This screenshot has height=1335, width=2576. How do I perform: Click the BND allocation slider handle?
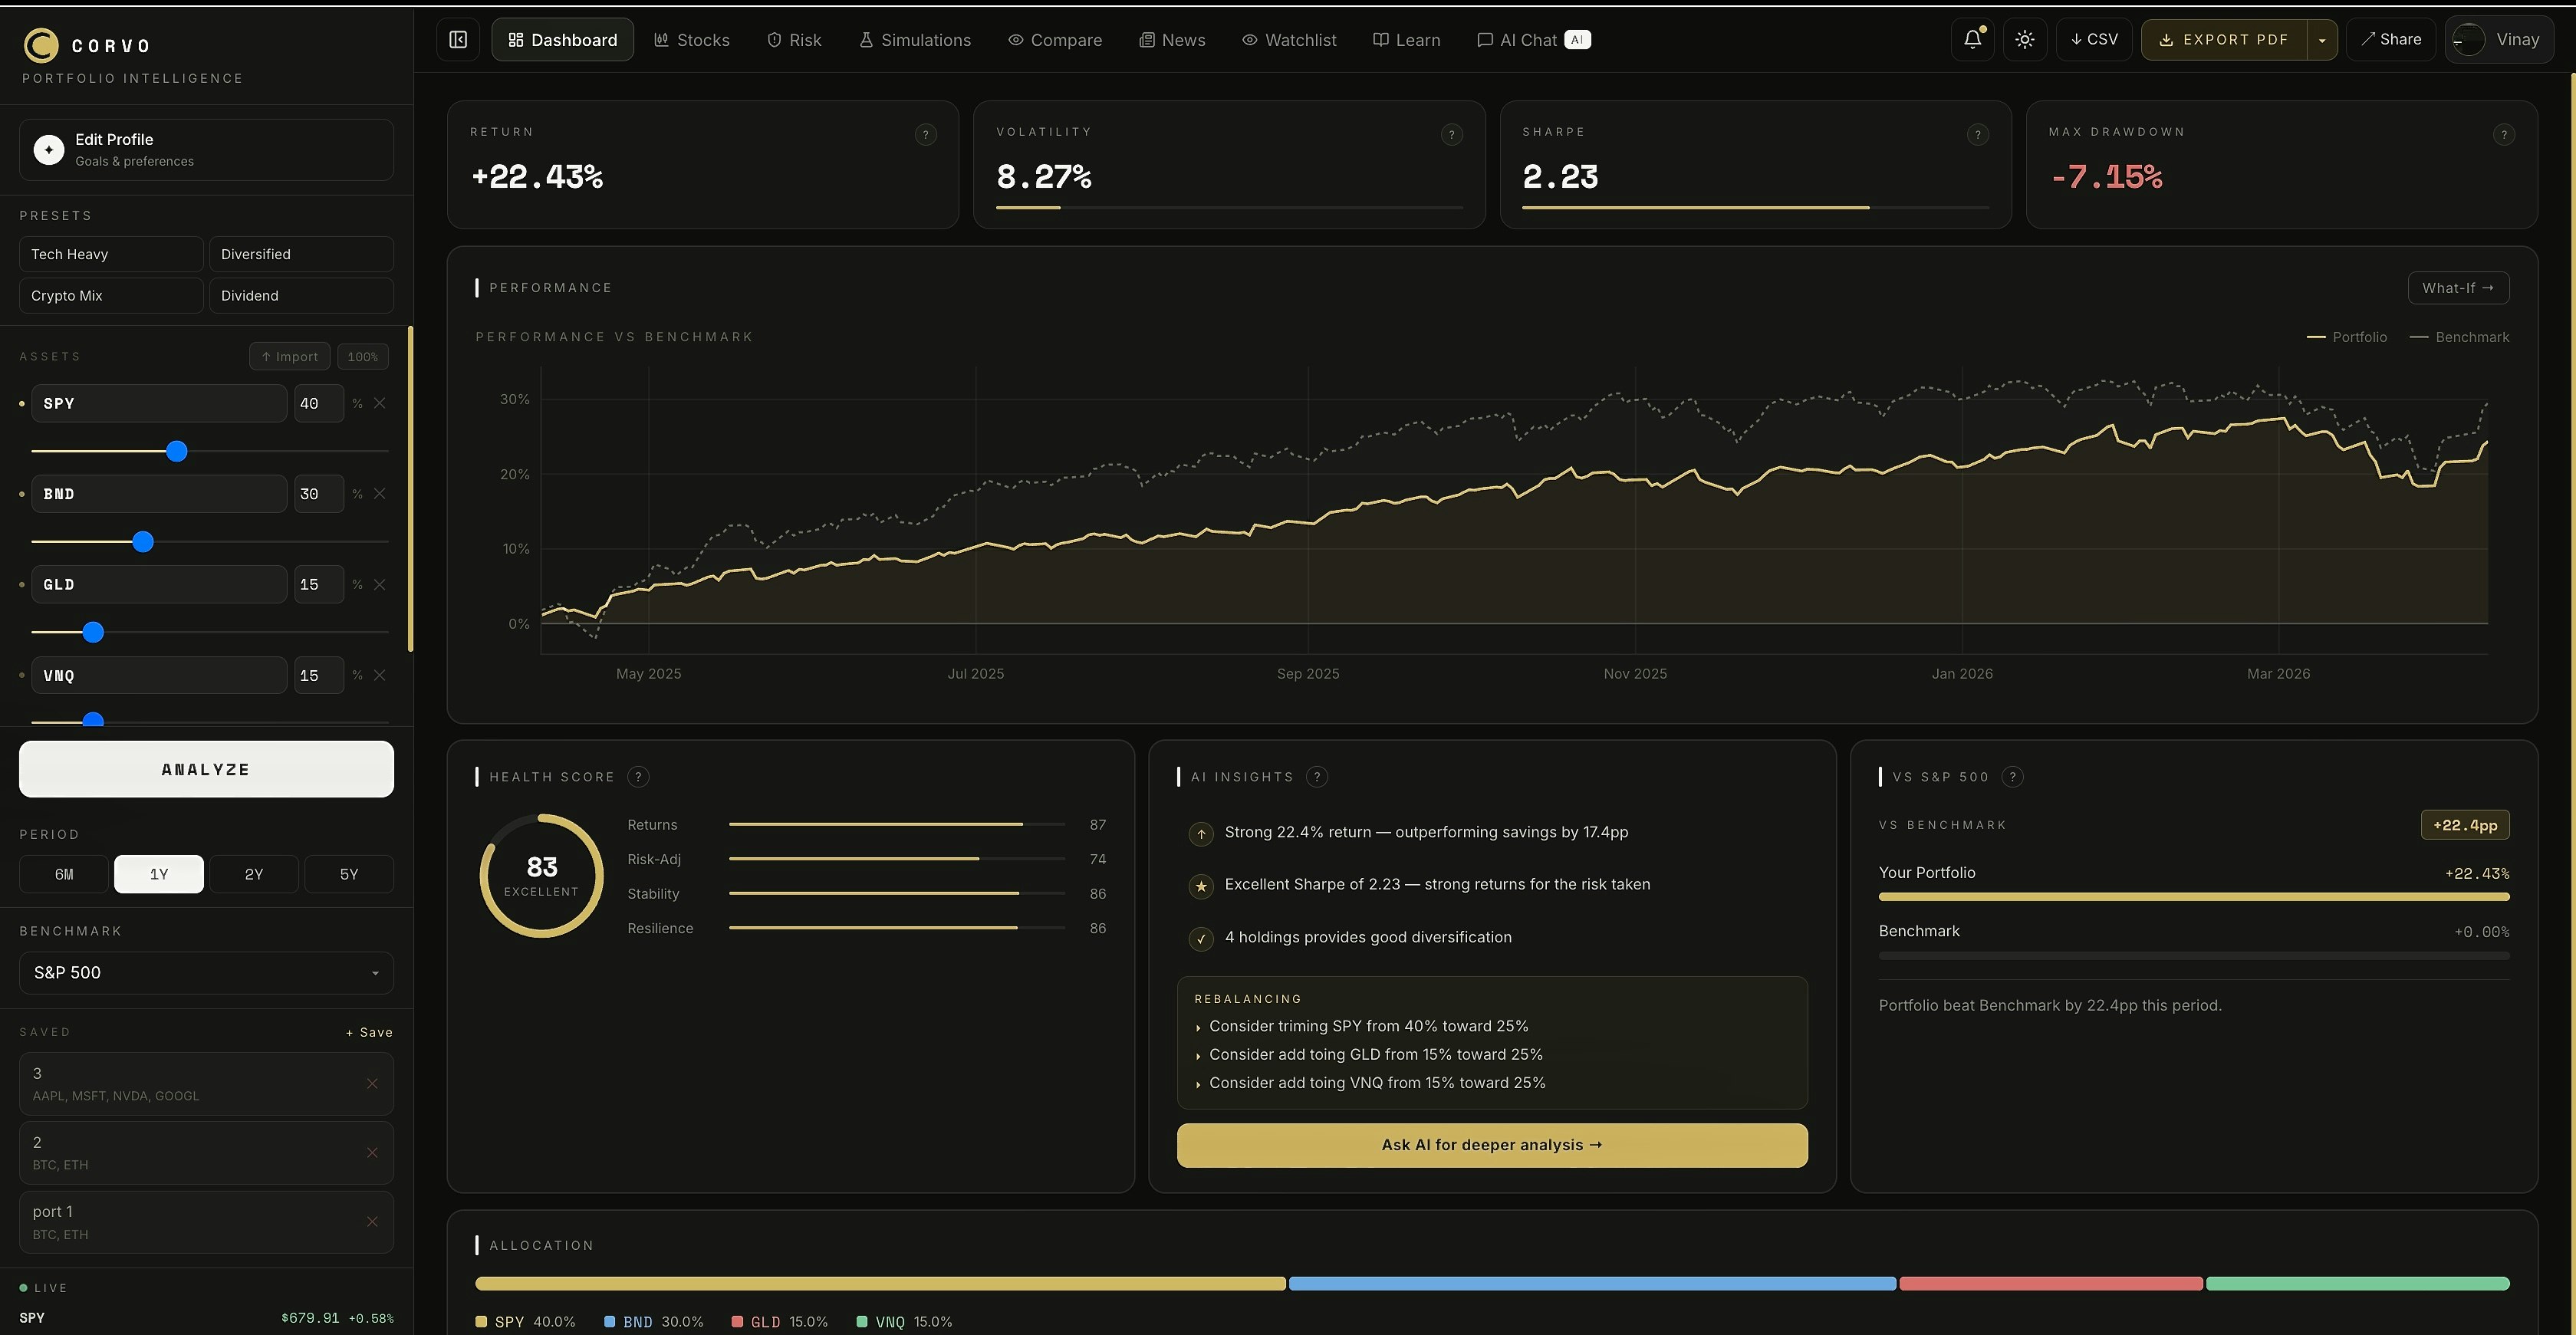pos(143,542)
